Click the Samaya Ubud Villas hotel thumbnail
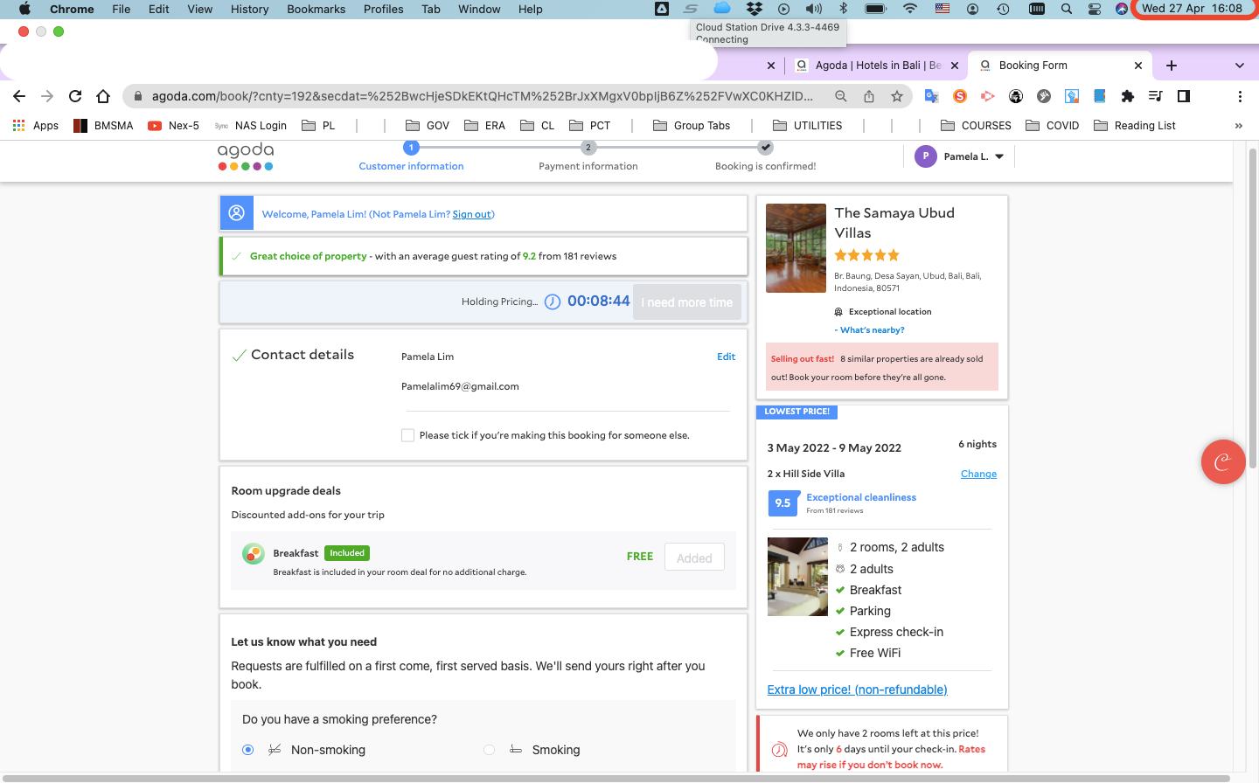Screen dimensions: 1259x783 tap(796, 248)
